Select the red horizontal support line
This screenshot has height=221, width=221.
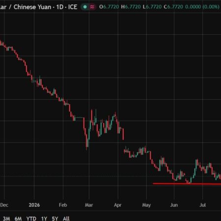187,184
